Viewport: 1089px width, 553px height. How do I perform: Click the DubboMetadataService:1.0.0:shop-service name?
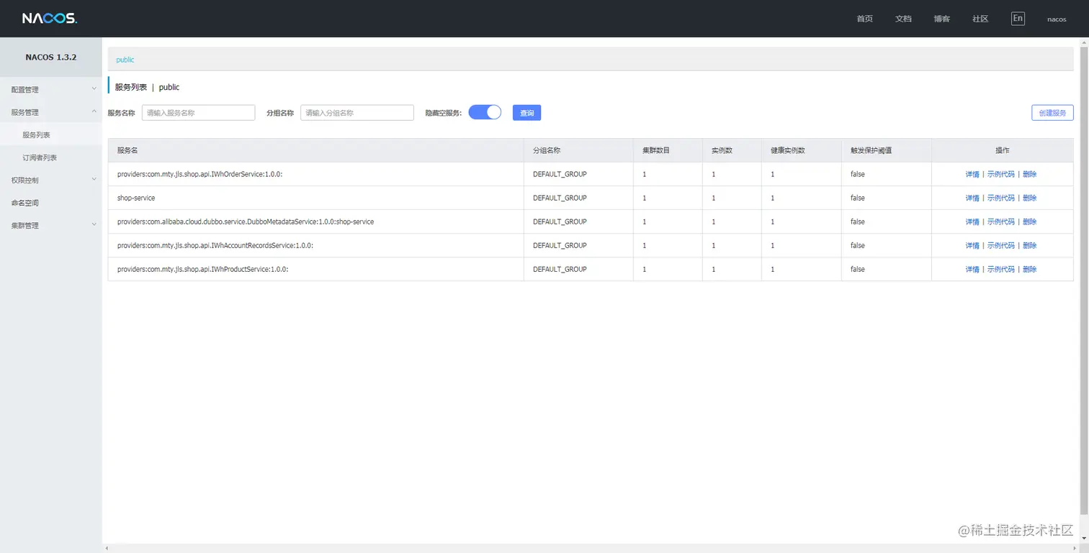point(246,221)
